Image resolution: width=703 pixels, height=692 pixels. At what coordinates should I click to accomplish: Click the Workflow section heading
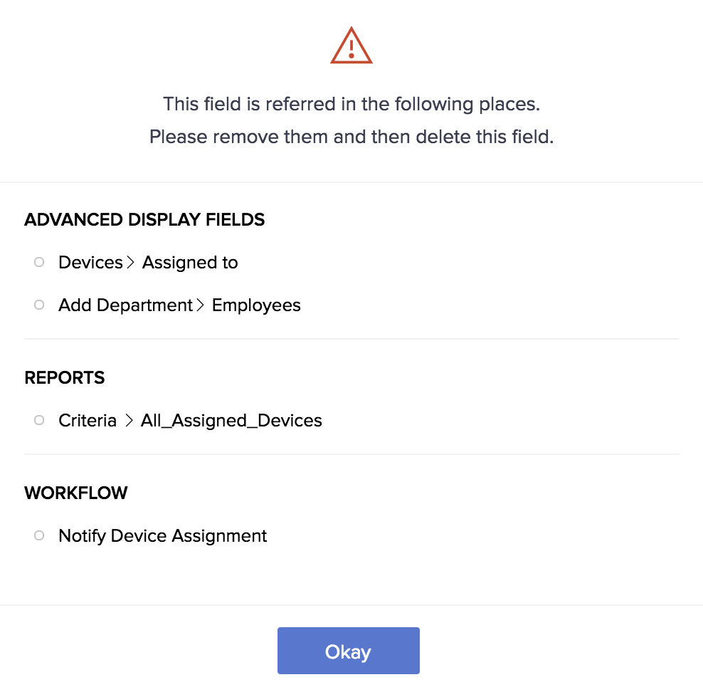pos(76,493)
